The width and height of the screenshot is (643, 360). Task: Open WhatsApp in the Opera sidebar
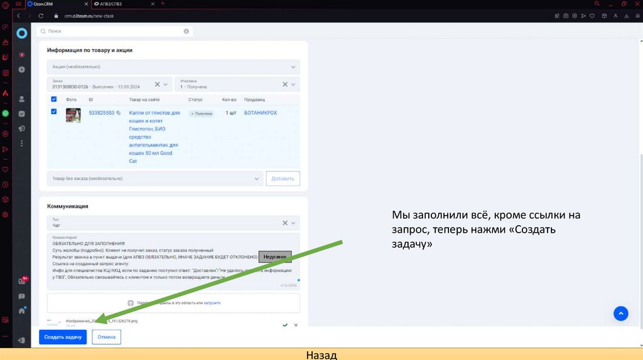[5, 114]
